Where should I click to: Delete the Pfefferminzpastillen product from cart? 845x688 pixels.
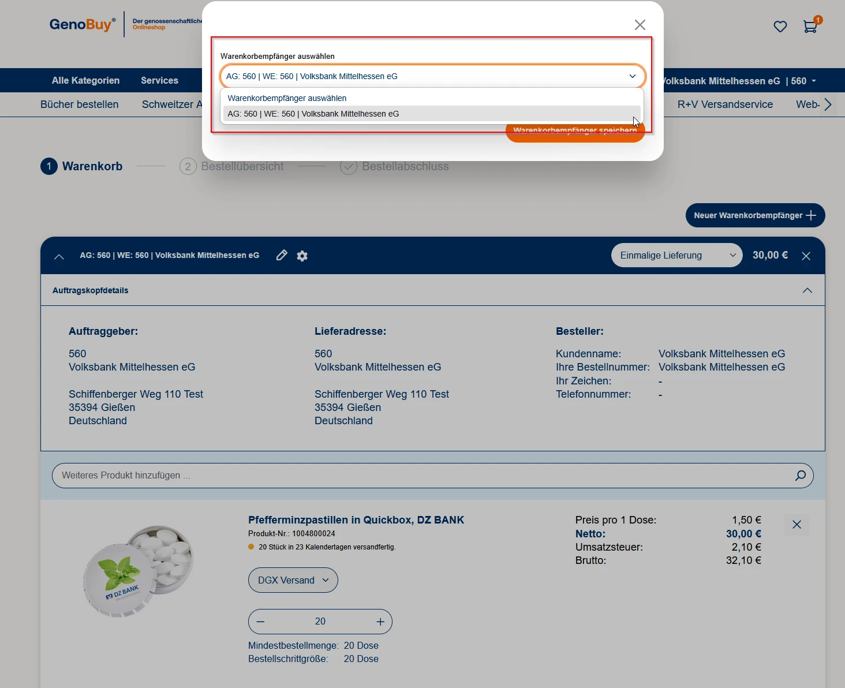797,525
